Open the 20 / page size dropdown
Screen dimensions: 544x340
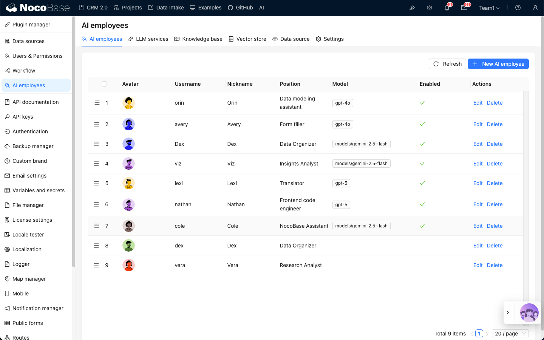click(x=510, y=334)
